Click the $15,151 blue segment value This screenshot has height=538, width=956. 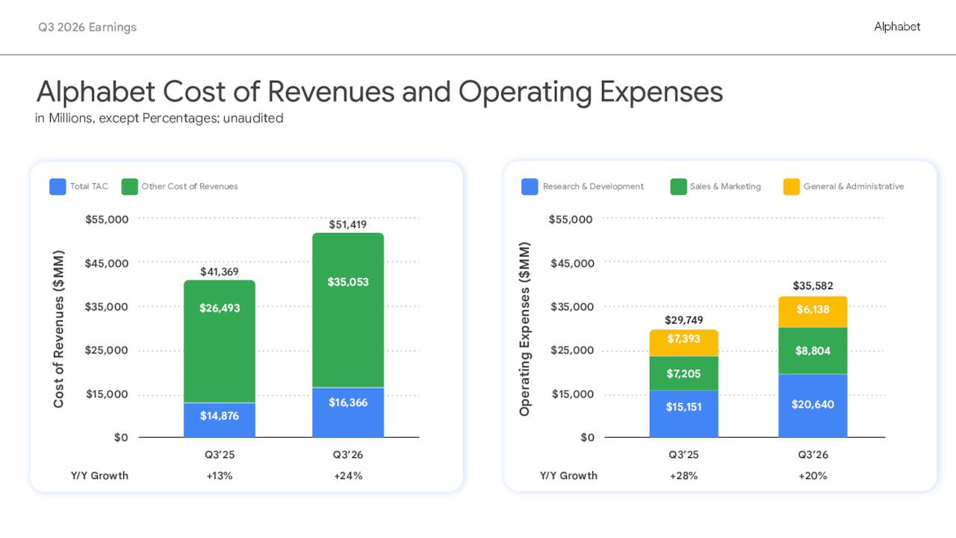click(x=684, y=408)
